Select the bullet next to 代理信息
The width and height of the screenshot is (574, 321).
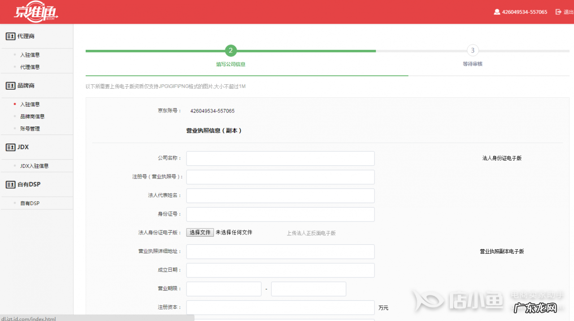coord(14,66)
